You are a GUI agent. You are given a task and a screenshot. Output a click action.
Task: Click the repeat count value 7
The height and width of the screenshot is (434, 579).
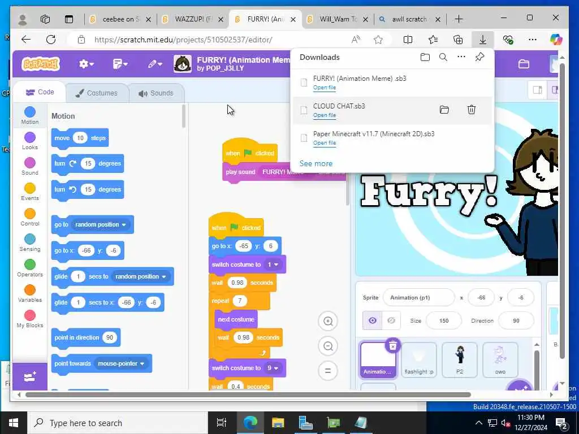tap(240, 301)
